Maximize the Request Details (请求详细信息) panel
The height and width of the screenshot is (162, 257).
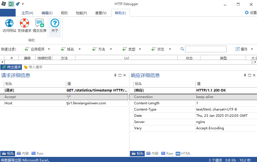coord(120,75)
